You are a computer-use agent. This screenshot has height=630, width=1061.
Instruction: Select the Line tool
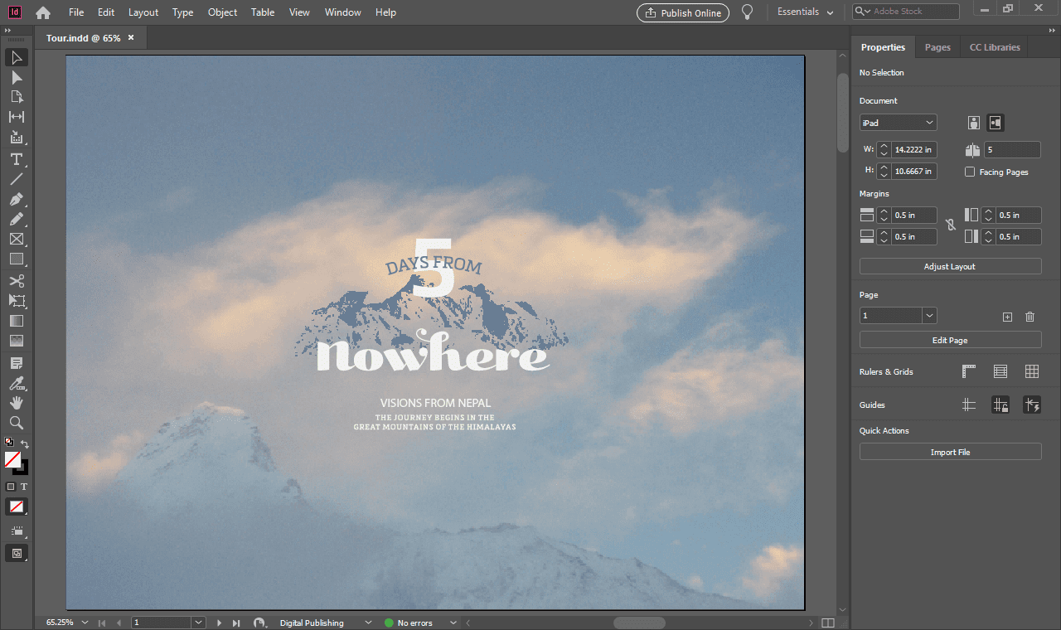[17, 179]
